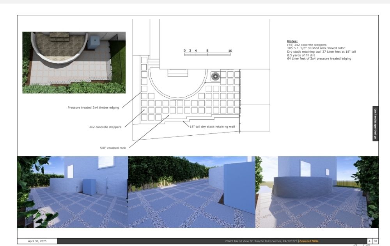Screen dimensions: 390x246
Task: Select the page number 01 box
Action: (375, 241)
